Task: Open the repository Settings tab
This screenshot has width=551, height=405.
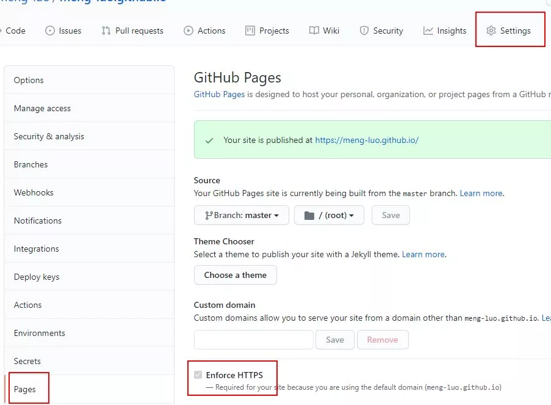Action: (x=508, y=31)
